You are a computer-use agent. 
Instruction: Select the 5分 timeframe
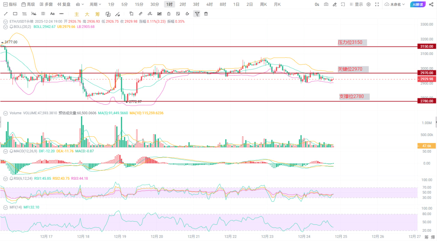tap(125, 4)
